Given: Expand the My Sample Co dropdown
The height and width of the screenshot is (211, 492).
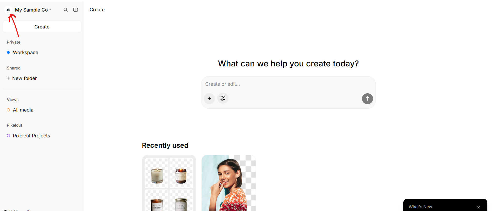Looking at the screenshot, I should 33,10.
